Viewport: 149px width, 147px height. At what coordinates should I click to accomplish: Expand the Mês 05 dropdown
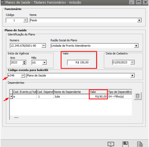tap(45, 63)
